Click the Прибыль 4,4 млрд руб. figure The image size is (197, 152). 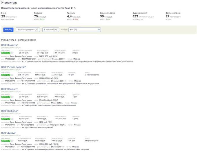coord(74,16)
